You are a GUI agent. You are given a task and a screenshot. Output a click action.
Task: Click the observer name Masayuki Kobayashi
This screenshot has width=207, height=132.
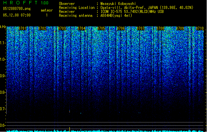coord(118,4)
